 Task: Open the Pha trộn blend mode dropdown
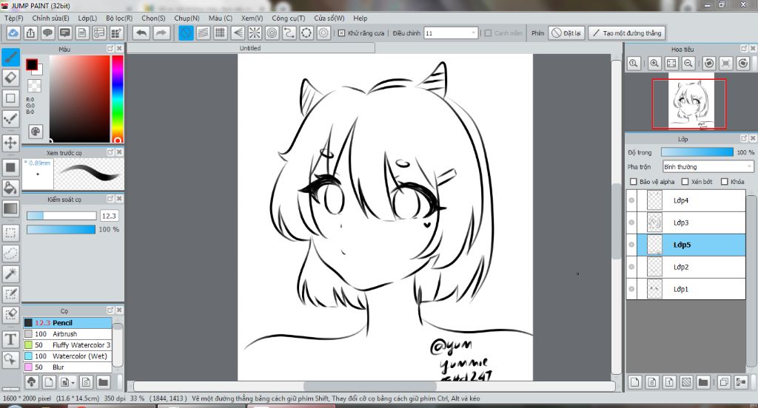pyautogui.click(x=708, y=166)
